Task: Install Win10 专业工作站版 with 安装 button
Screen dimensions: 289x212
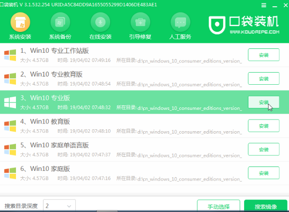Action: (x=263, y=55)
